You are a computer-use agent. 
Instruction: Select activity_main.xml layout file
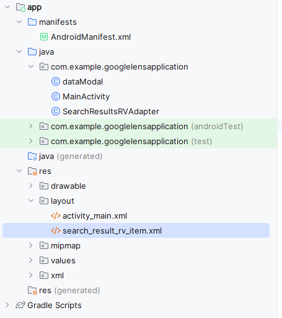click(x=95, y=216)
